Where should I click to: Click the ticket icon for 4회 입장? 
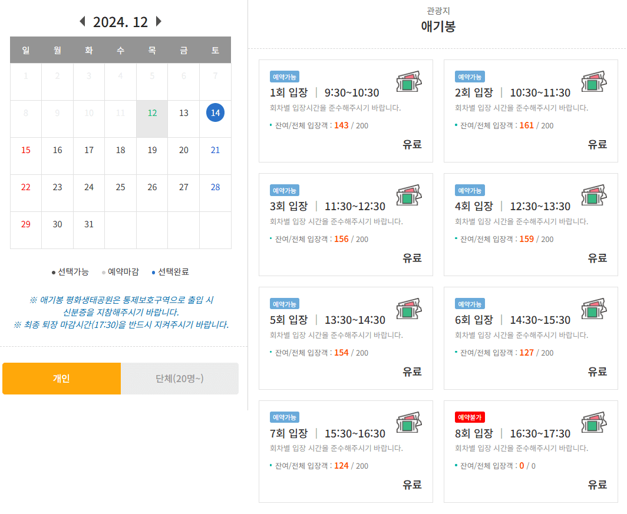(x=594, y=197)
